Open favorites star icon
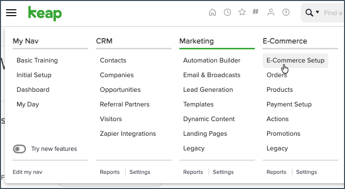 coord(242,12)
